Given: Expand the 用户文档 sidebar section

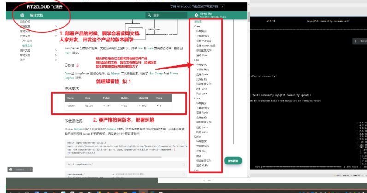Looking at the screenshot, I should point(56,50).
